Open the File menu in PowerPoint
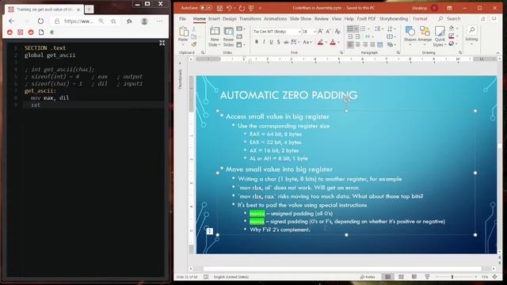507x285 pixels. 182,19
